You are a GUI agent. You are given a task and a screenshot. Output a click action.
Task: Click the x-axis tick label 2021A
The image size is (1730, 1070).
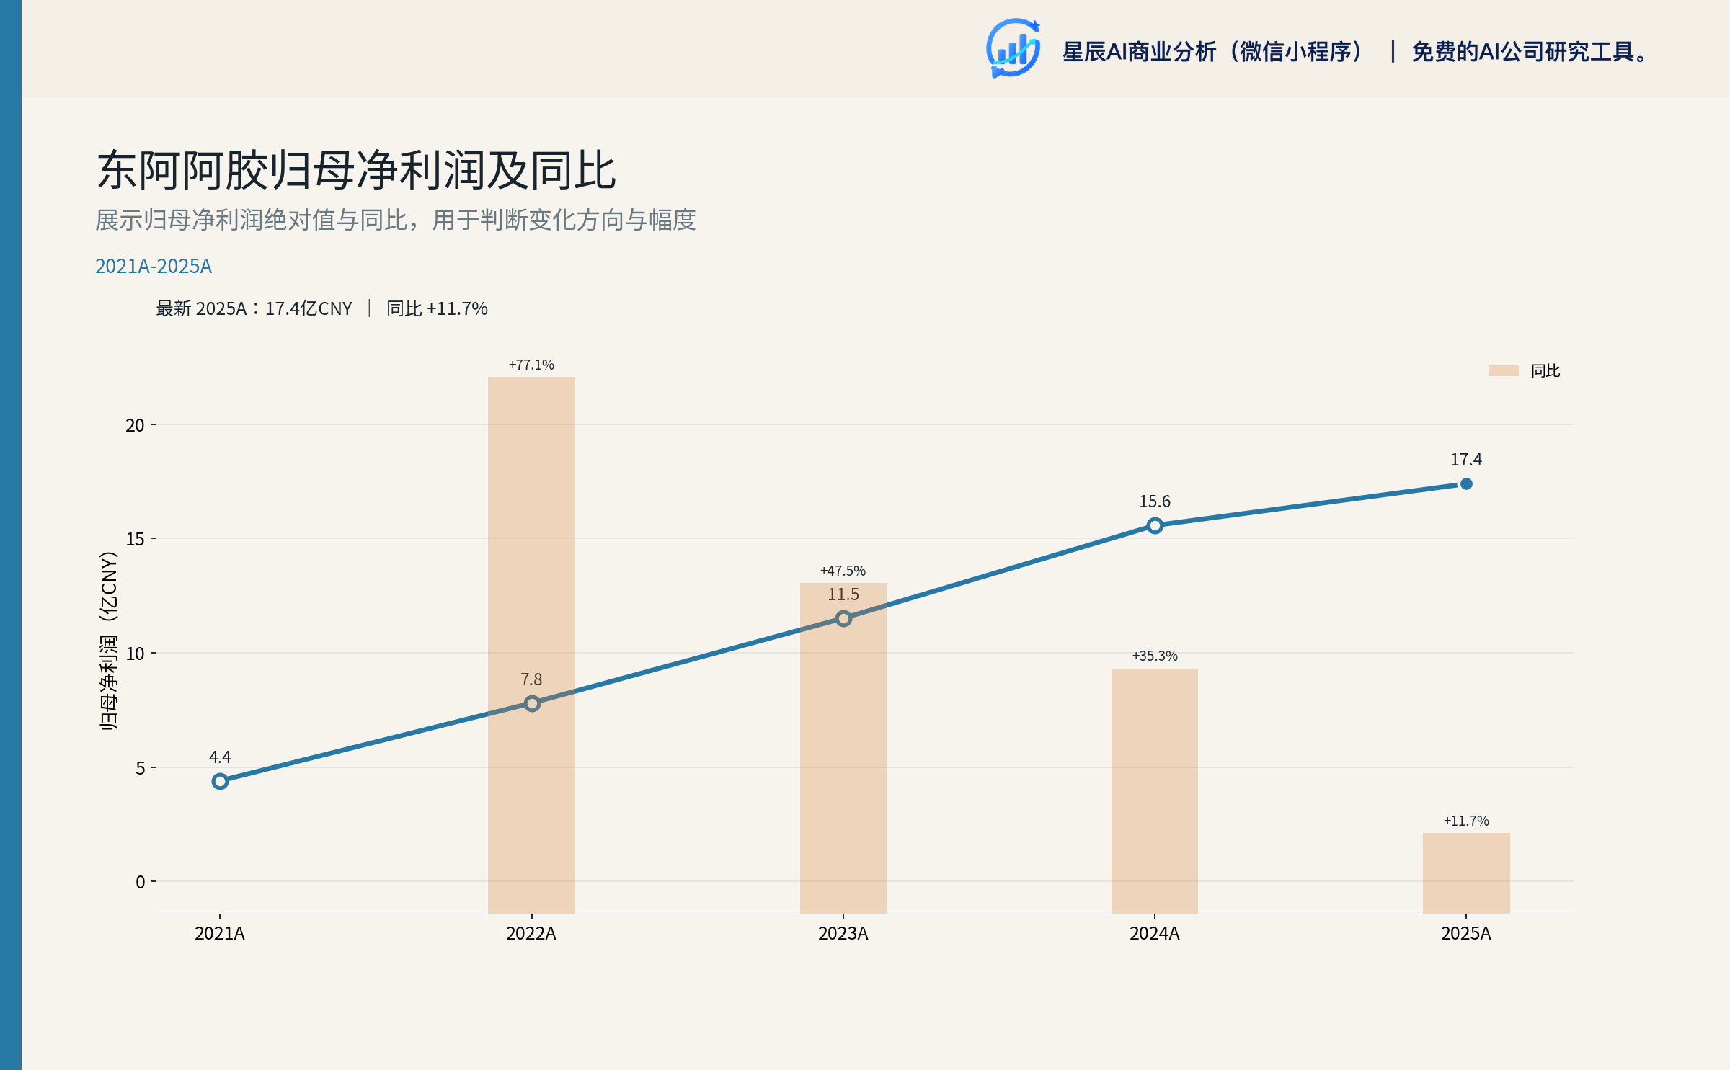pyautogui.click(x=220, y=934)
